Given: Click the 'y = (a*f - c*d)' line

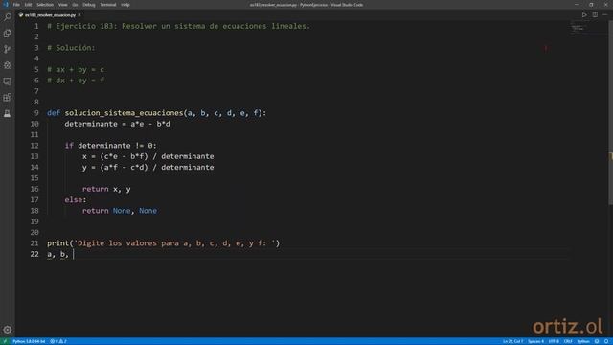Looking at the screenshot, I should click(x=148, y=168).
